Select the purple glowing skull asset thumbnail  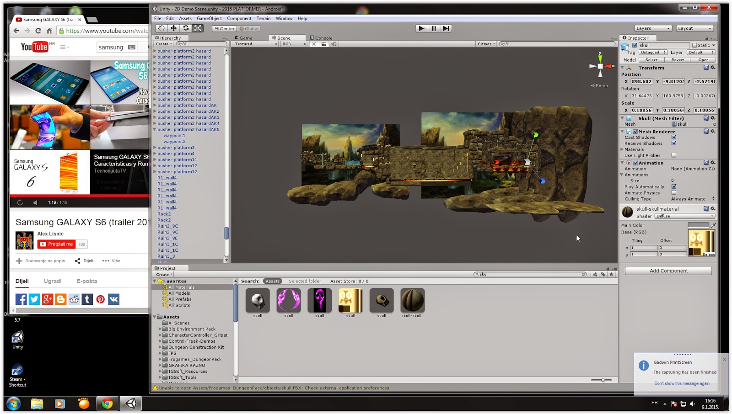320,300
